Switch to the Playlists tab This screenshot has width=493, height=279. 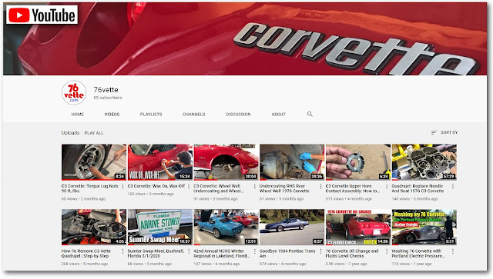click(x=151, y=115)
